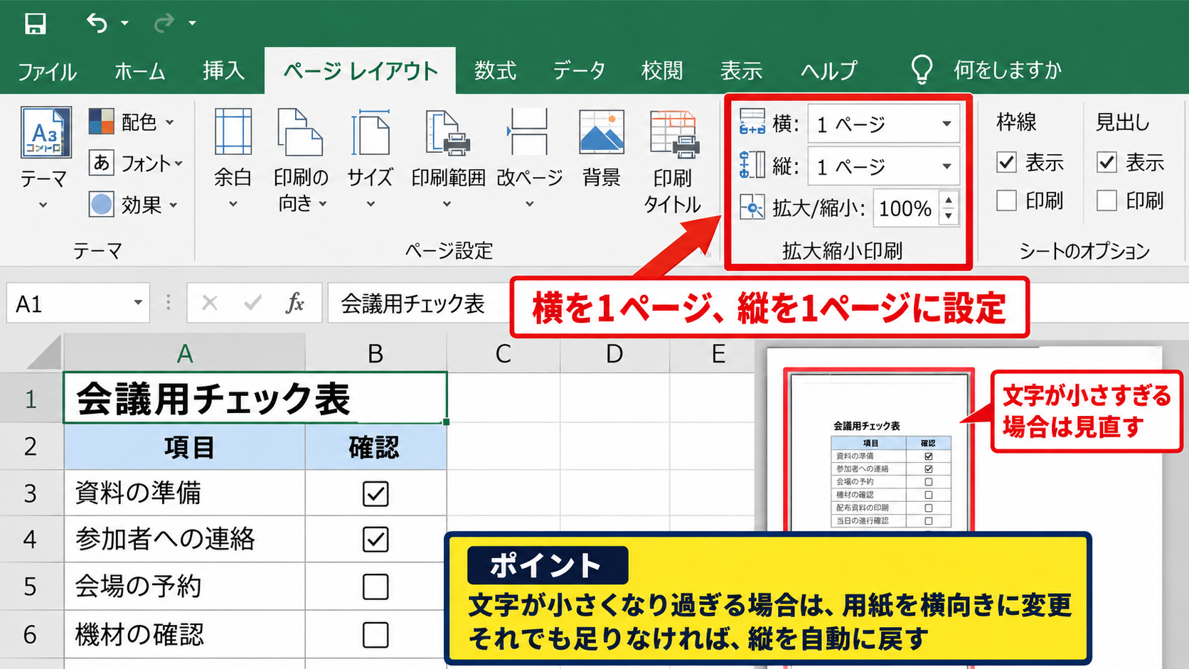Image resolution: width=1189 pixels, height=669 pixels.
Task: Uncheck the 参加者への連絡 checkbox
Action: point(375,539)
